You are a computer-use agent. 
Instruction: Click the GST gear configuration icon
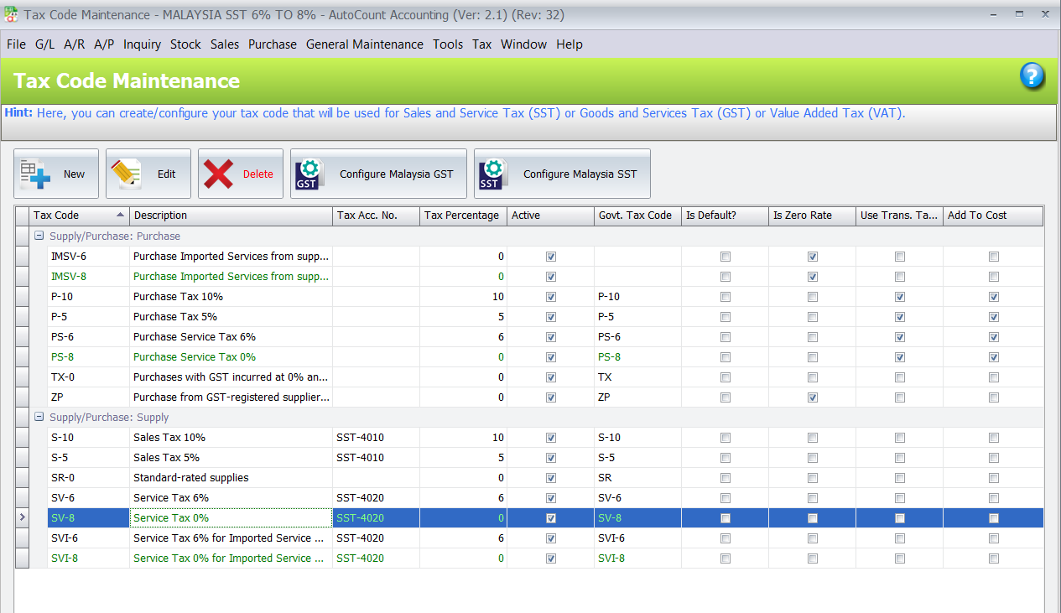(308, 174)
